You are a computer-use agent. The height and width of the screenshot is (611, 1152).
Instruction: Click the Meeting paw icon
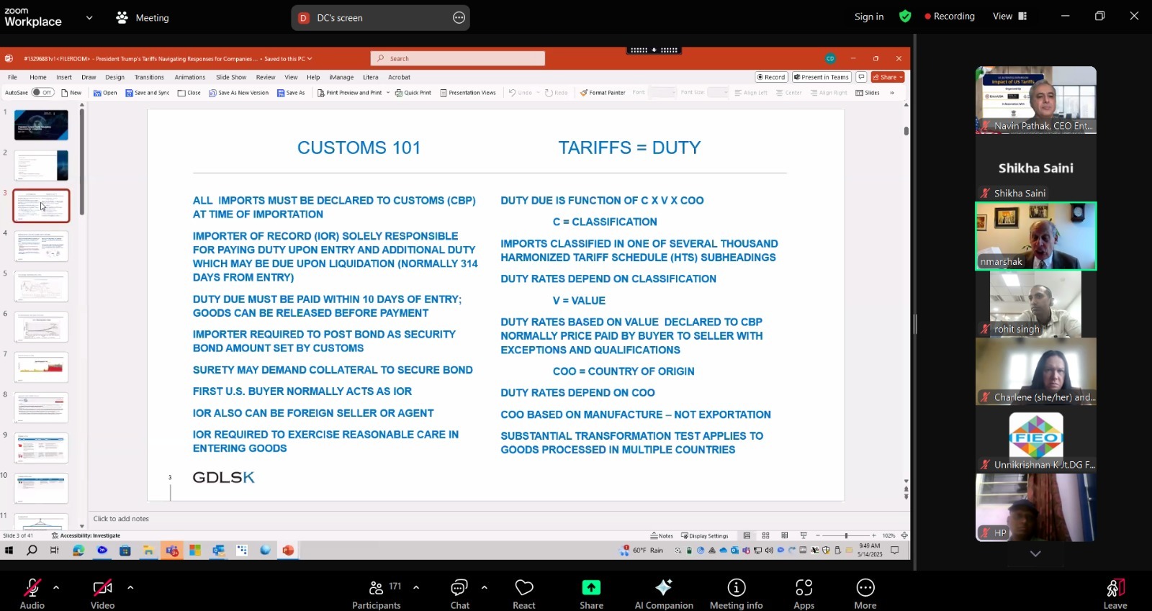pyautogui.click(x=122, y=17)
